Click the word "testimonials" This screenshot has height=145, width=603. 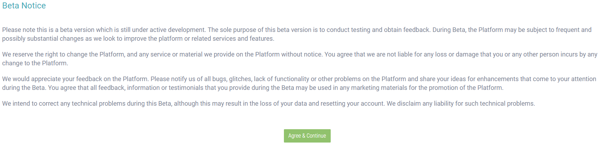coord(186,88)
